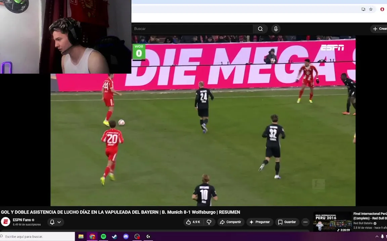The image size is (387, 241).
Task: Switch to Chrome in the taskbar
Action: pos(92,237)
